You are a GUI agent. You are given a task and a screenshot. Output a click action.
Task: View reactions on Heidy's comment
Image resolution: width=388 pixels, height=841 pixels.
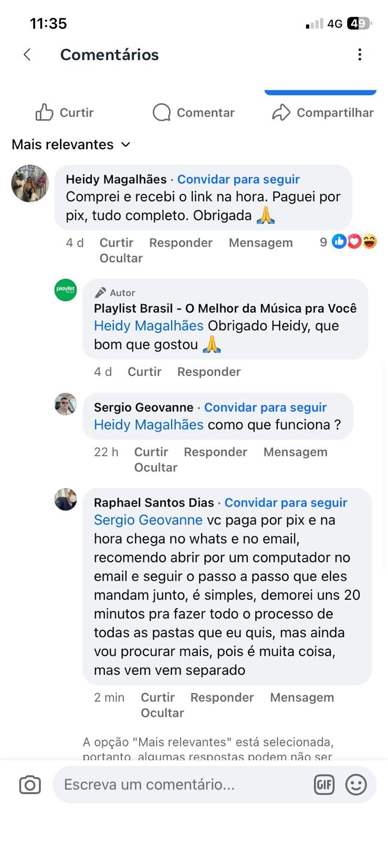pos(354,242)
